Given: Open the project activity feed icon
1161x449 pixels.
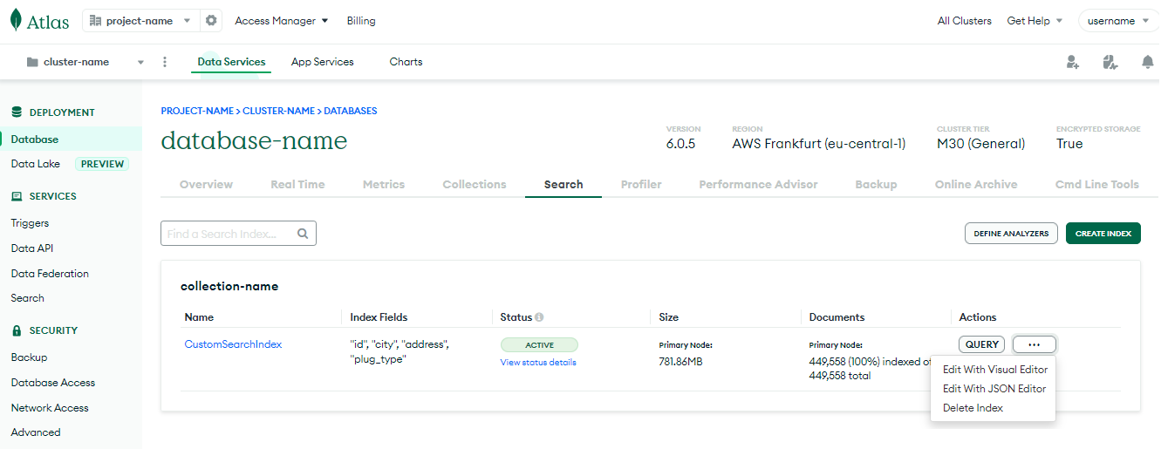Looking at the screenshot, I should pyautogui.click(x=1110, y=62).
